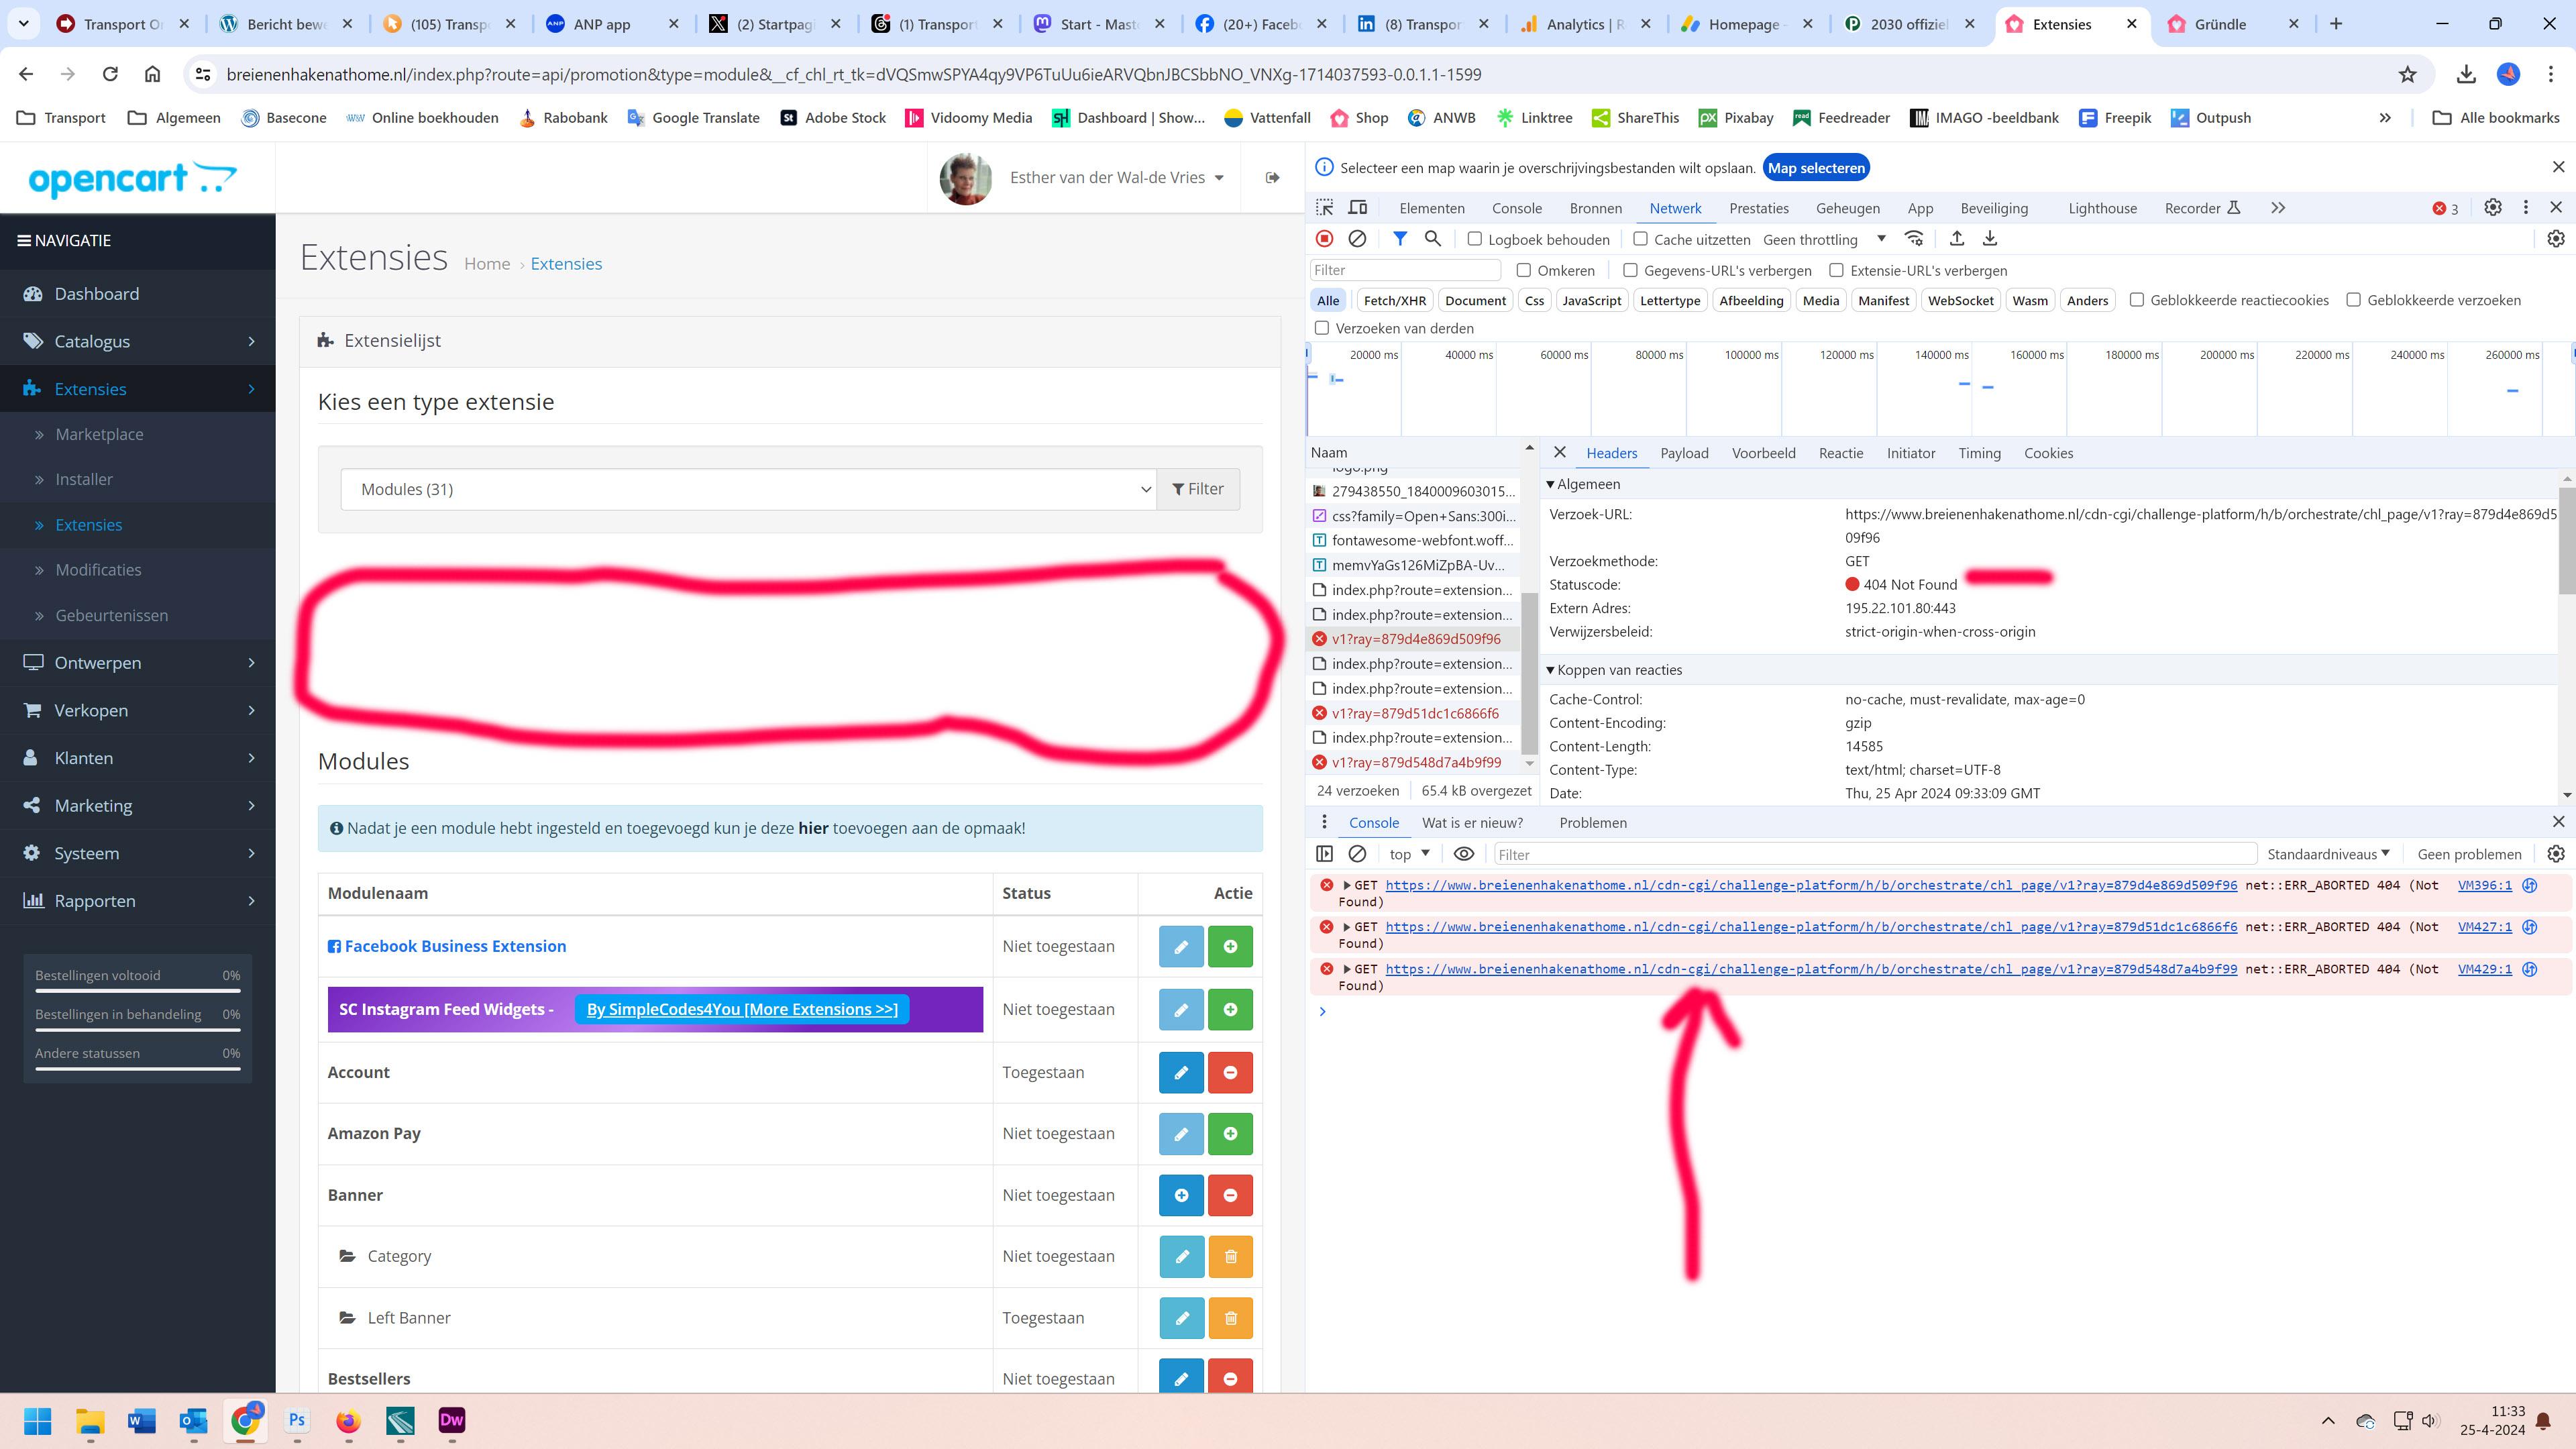Clear console with the ban icon
This screenshot has width=2576, height=1449.
coord(1357,854)
